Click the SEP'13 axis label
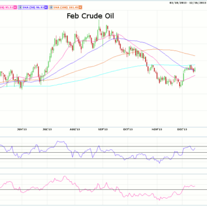 click(x=103, y=129)
